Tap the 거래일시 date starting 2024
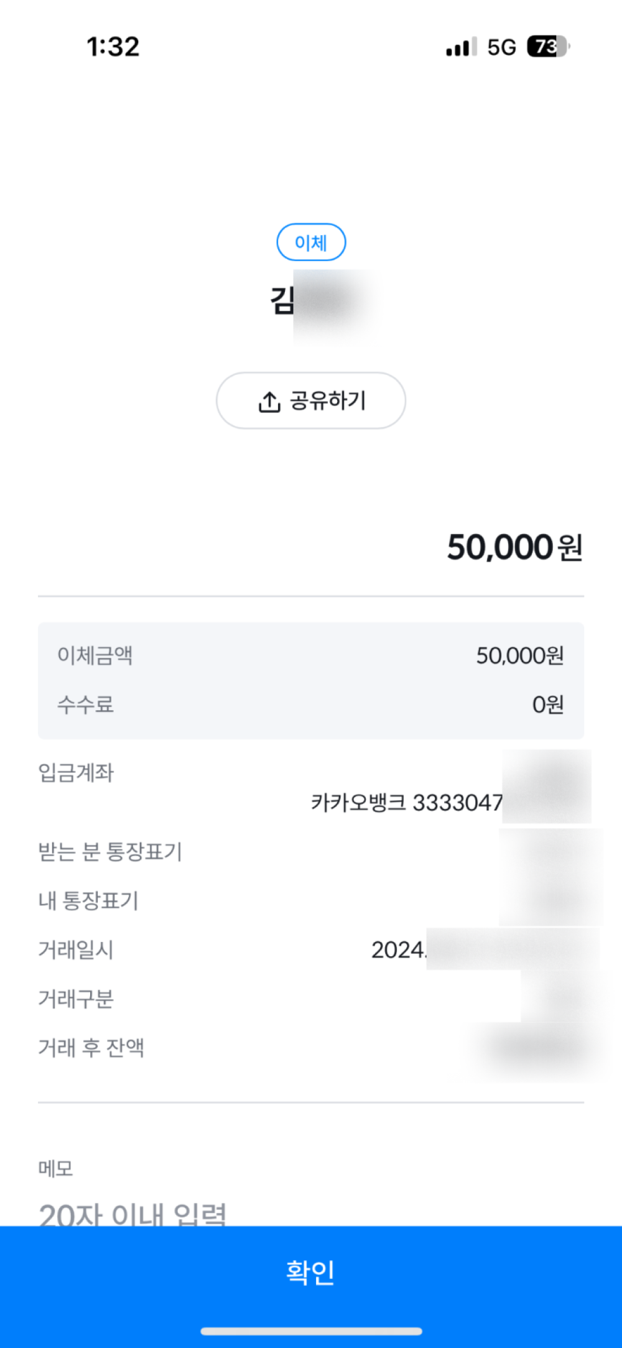 399,950
